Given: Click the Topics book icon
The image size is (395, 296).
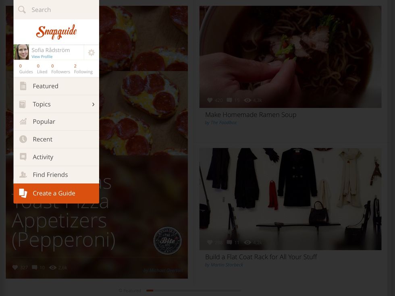Looking at the screenshot, I should tap(23, 104).
